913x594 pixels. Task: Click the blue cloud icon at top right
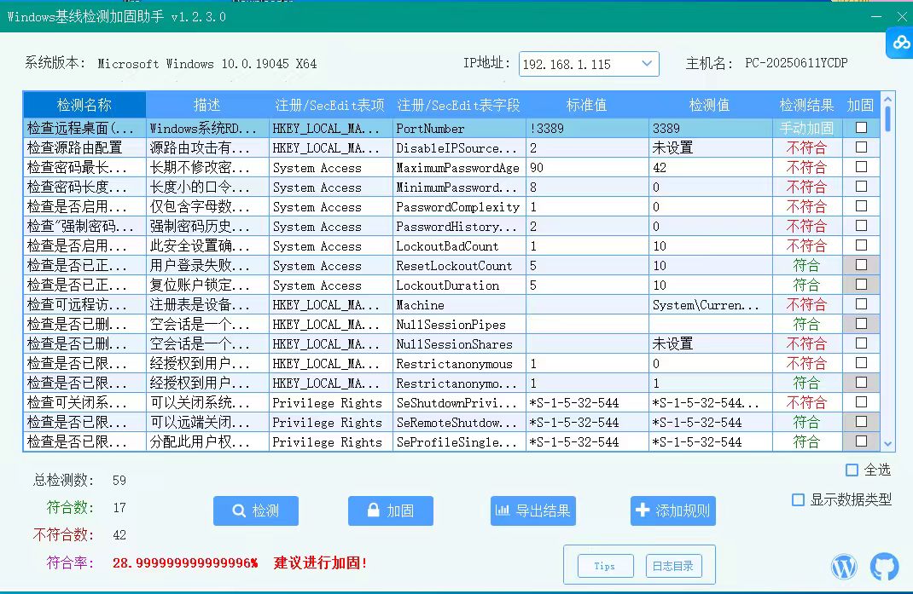[901, 43]
